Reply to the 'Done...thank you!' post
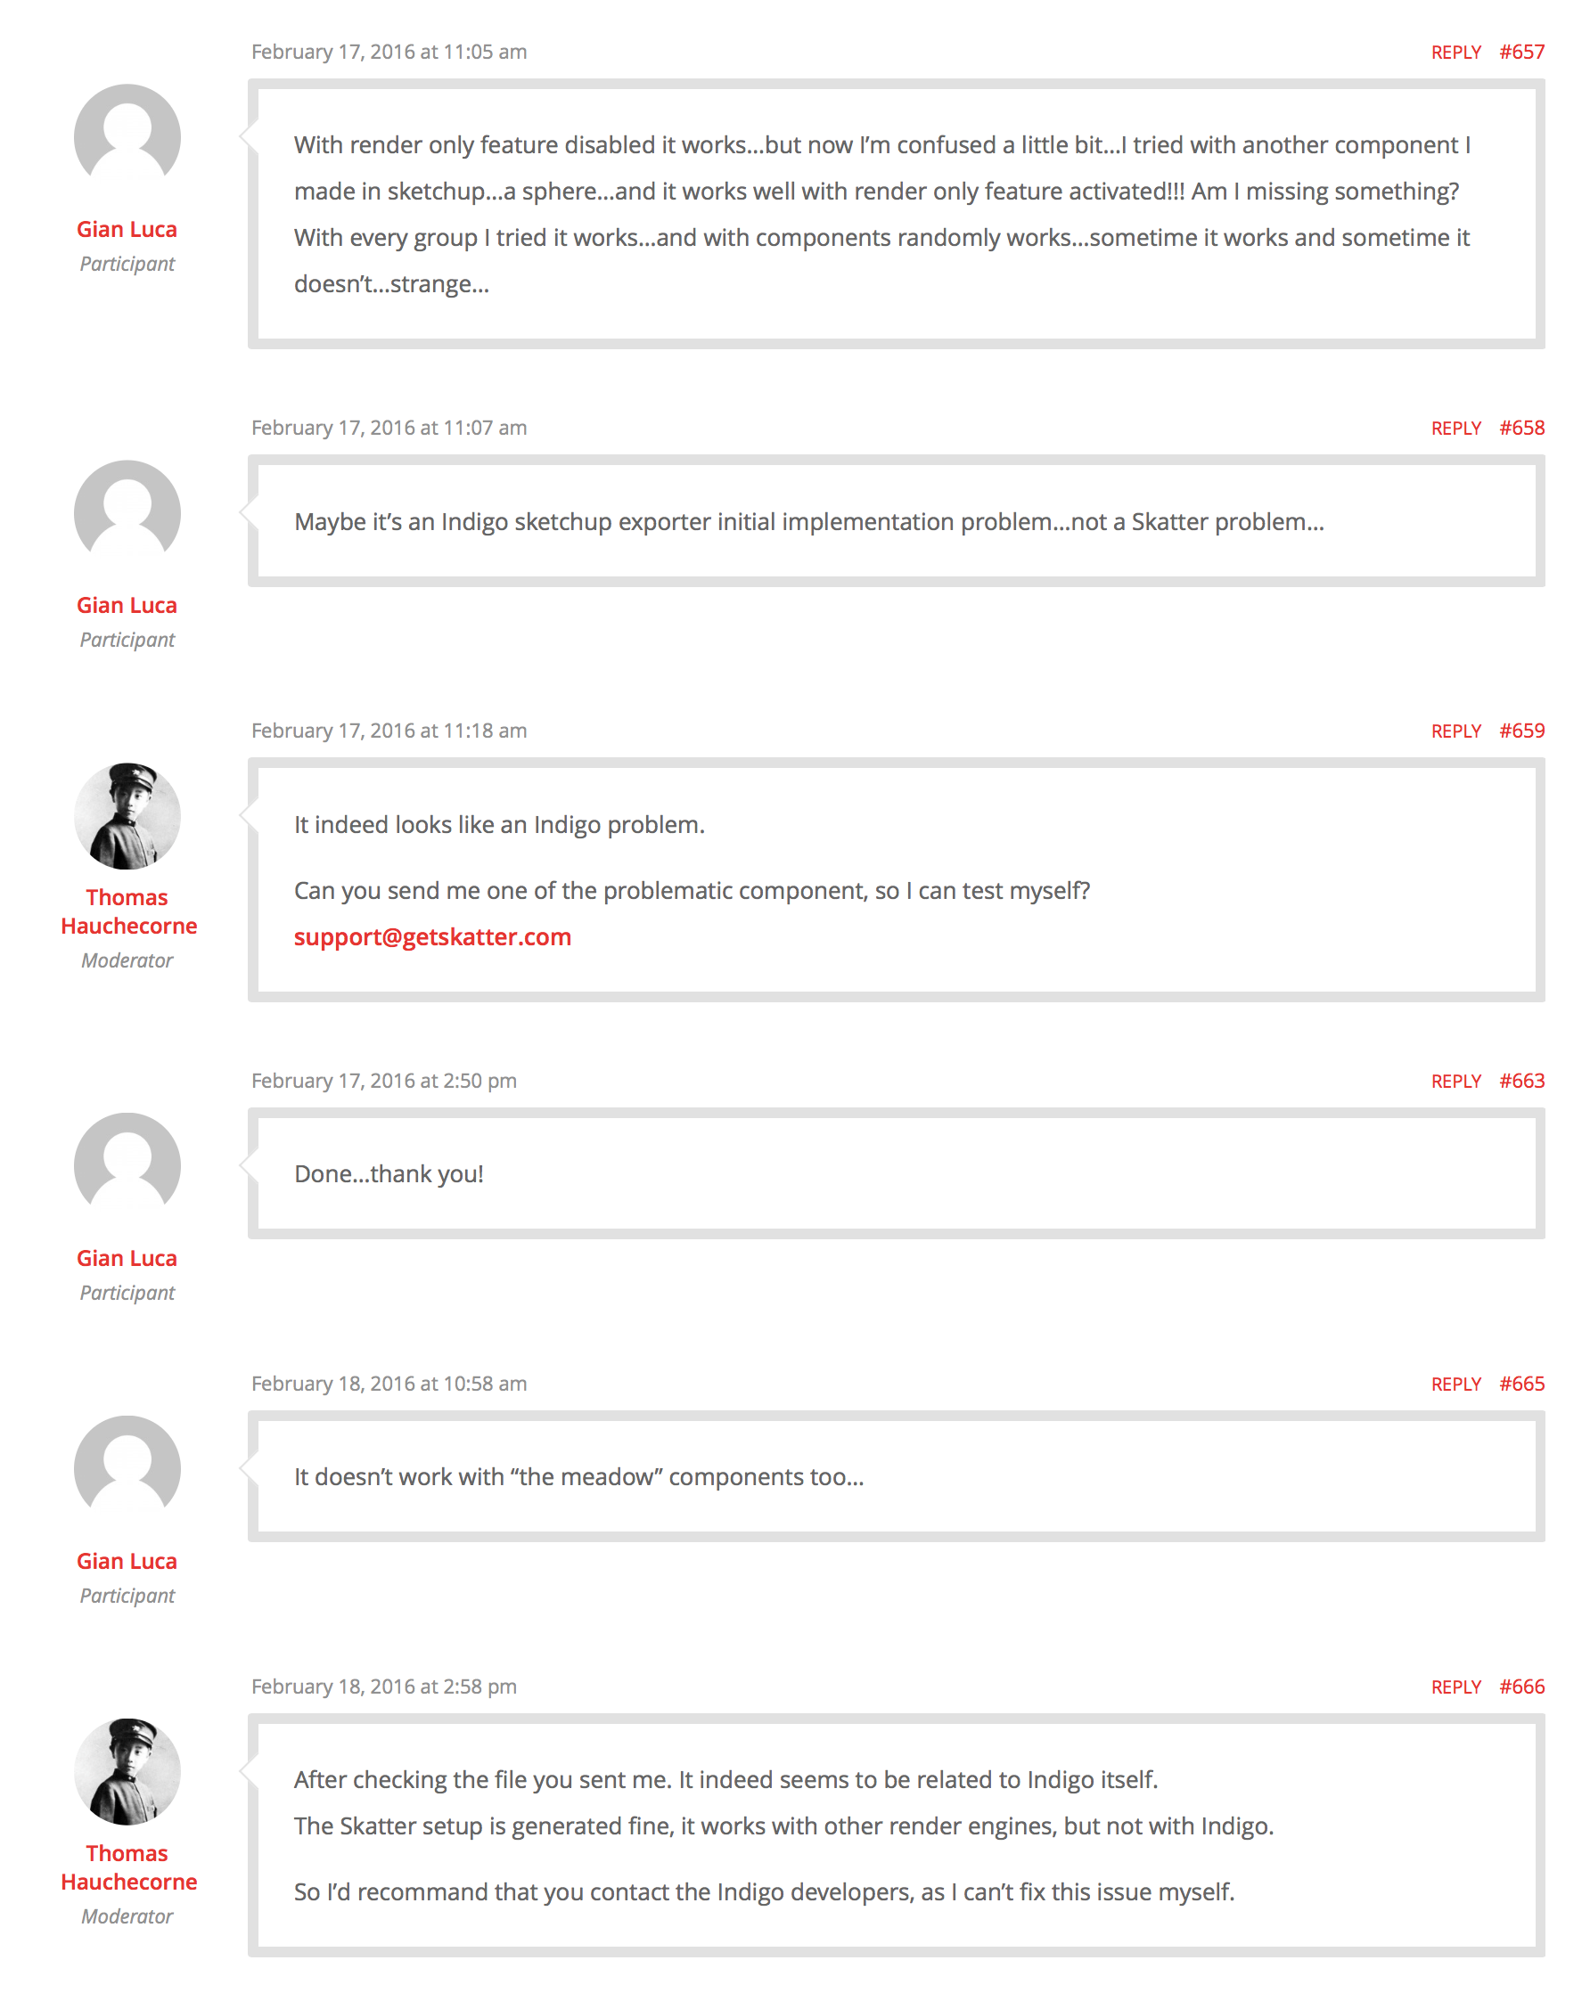Image resolution: width=1590 pixels, height=2001 pixels. click(x=1455, y=1081)
